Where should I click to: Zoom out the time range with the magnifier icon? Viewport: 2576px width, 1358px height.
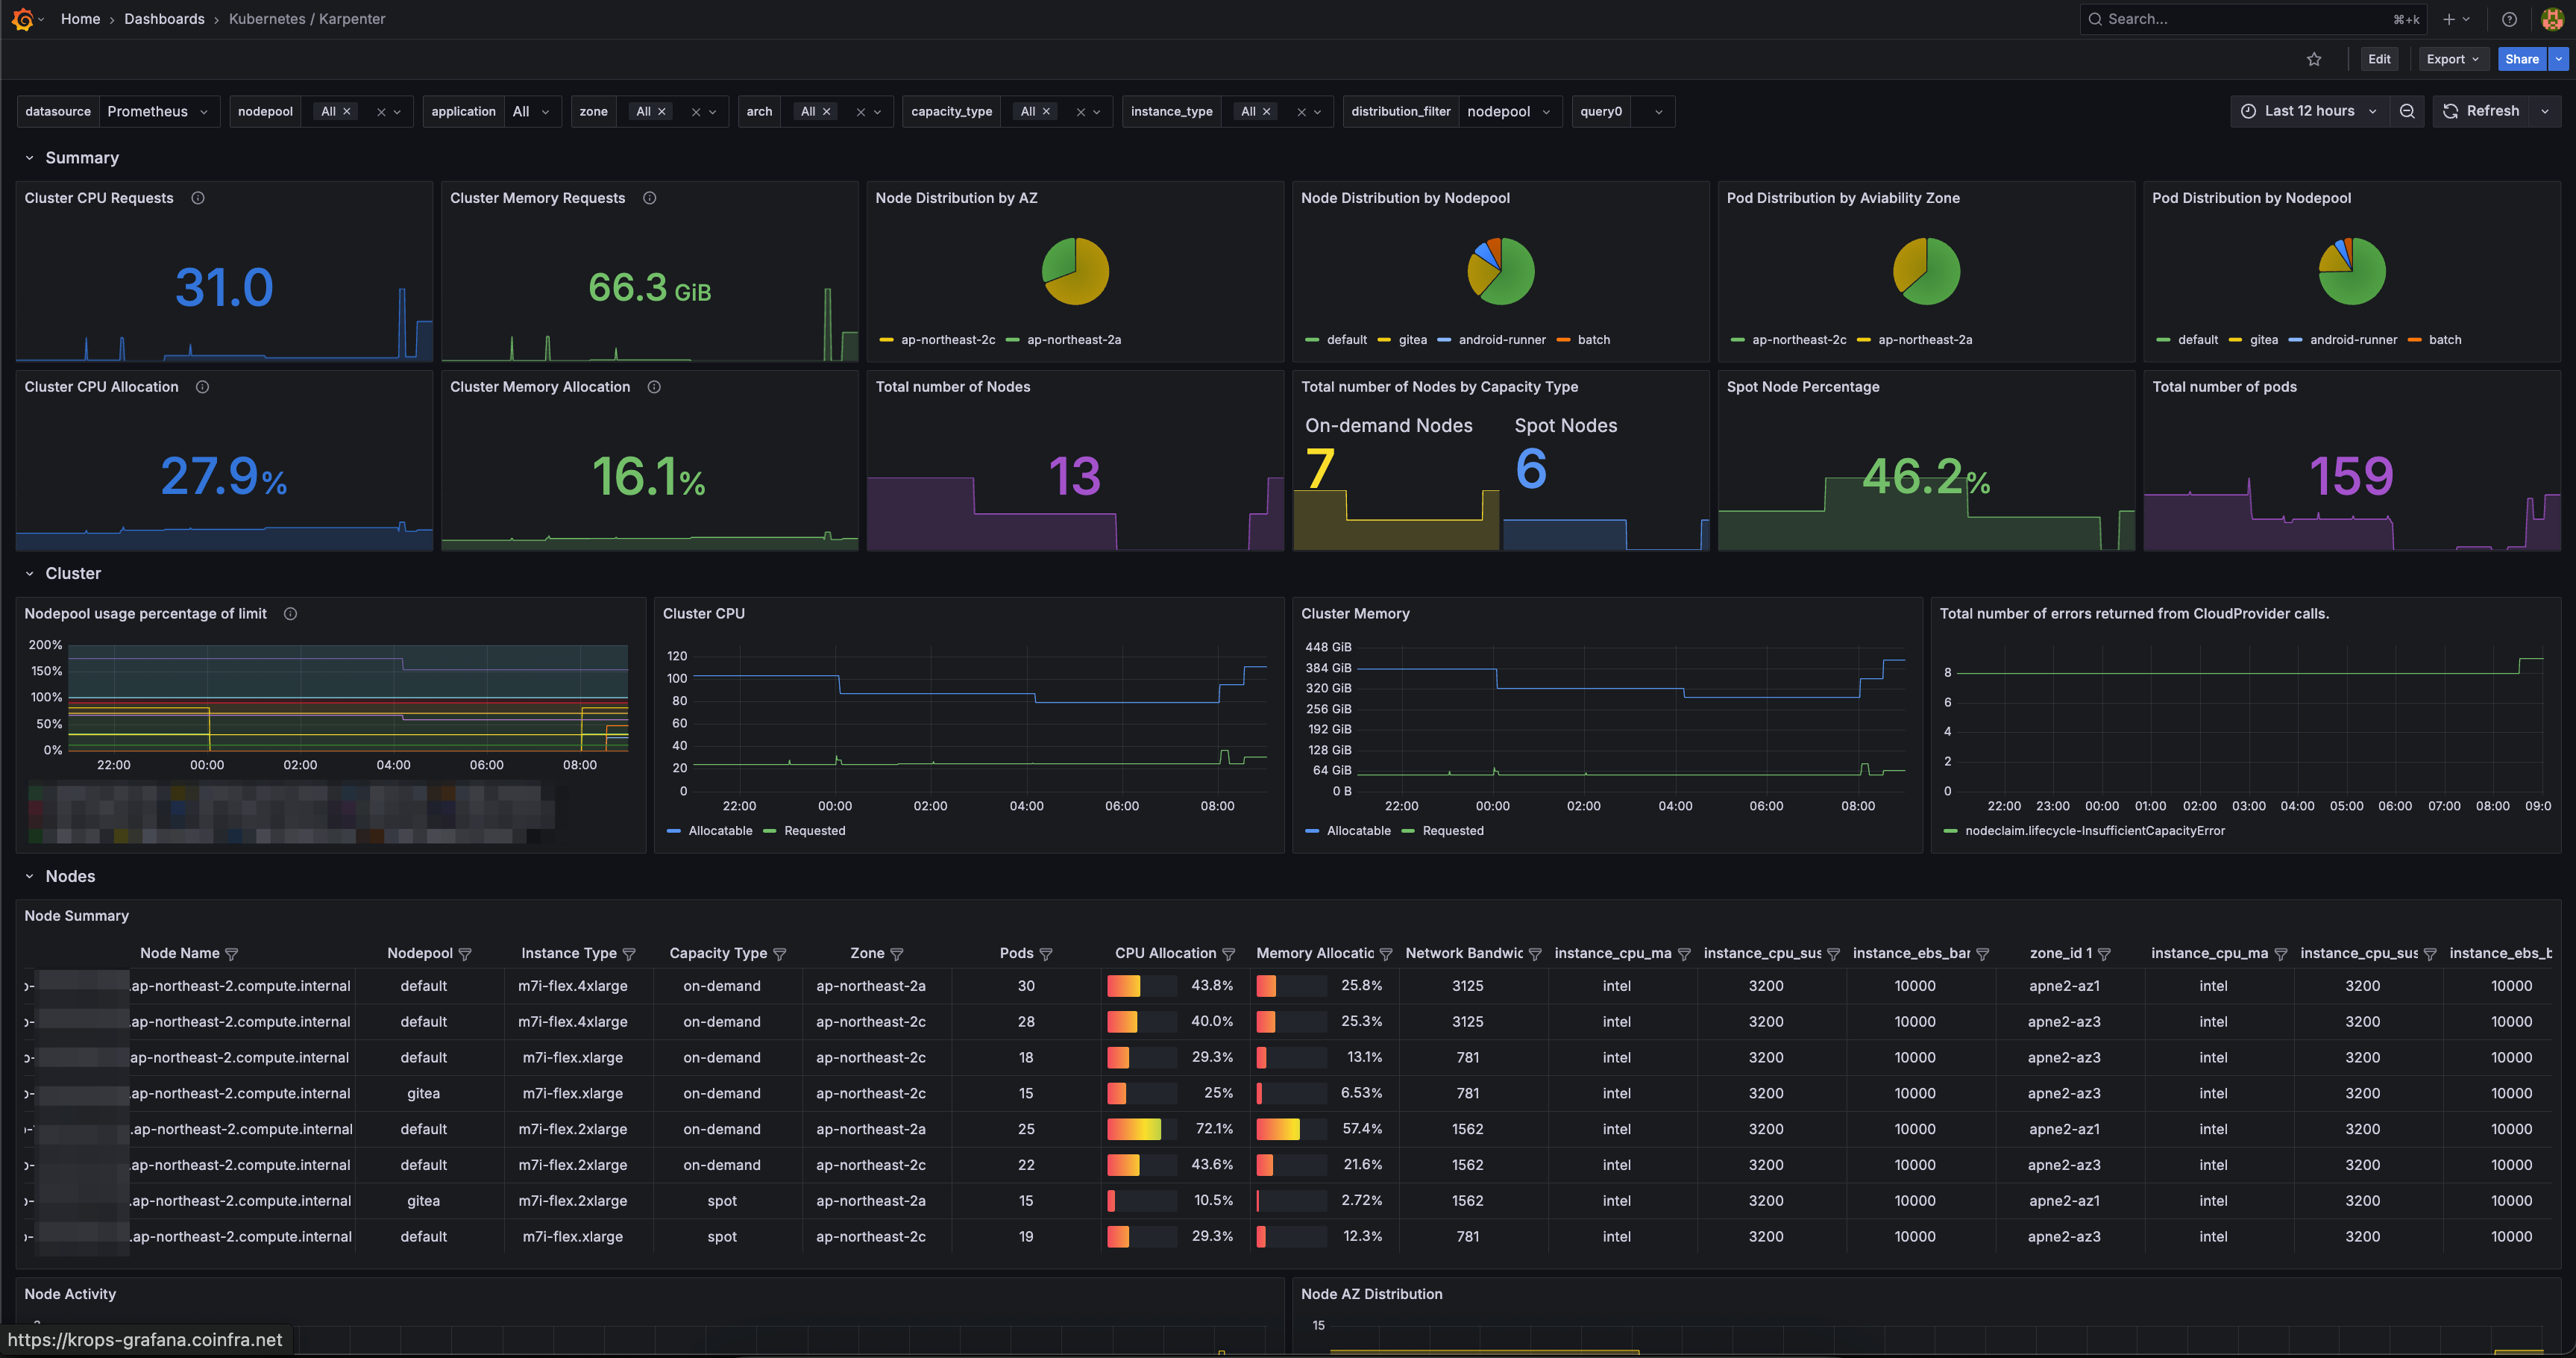(2407, 111)
